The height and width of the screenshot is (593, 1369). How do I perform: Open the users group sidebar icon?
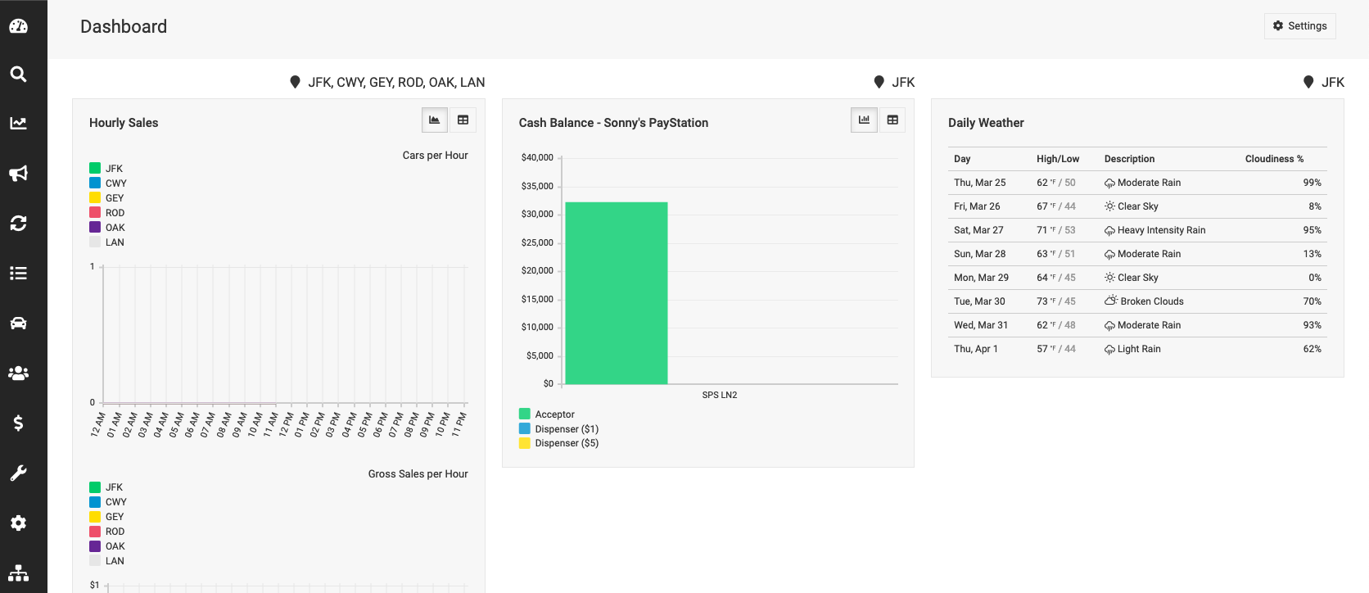tap(19, 373)
